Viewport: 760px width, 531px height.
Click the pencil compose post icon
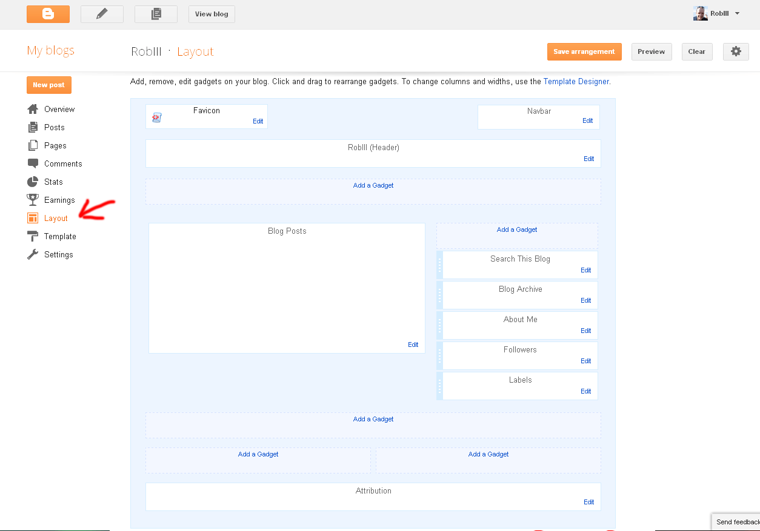[102, 14]
